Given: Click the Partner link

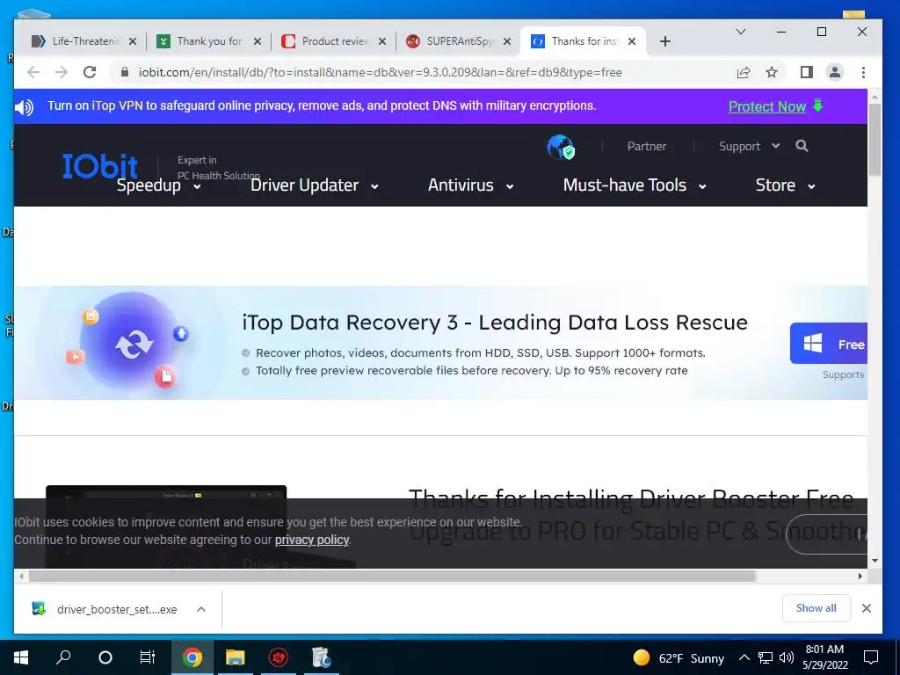Looking at the screenshot, I should click(x=646, y=147).
